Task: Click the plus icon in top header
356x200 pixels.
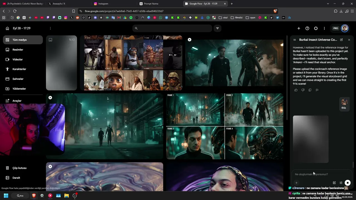Action: click(299, 28)
